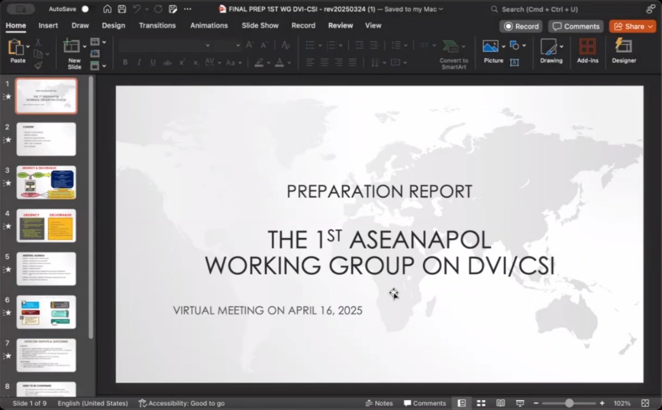Click the Text Box icon below Shapes
662x410 pixels.
(x=514, y=62)
